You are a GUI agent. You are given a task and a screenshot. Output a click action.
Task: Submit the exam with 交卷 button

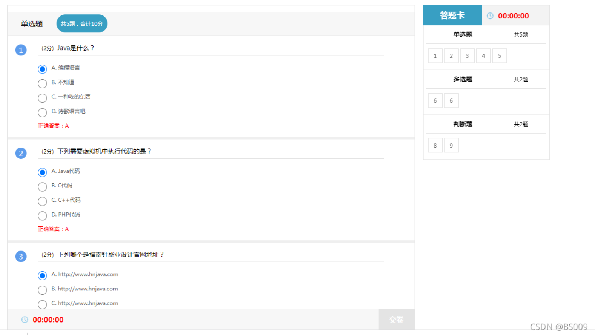[396, 320]
